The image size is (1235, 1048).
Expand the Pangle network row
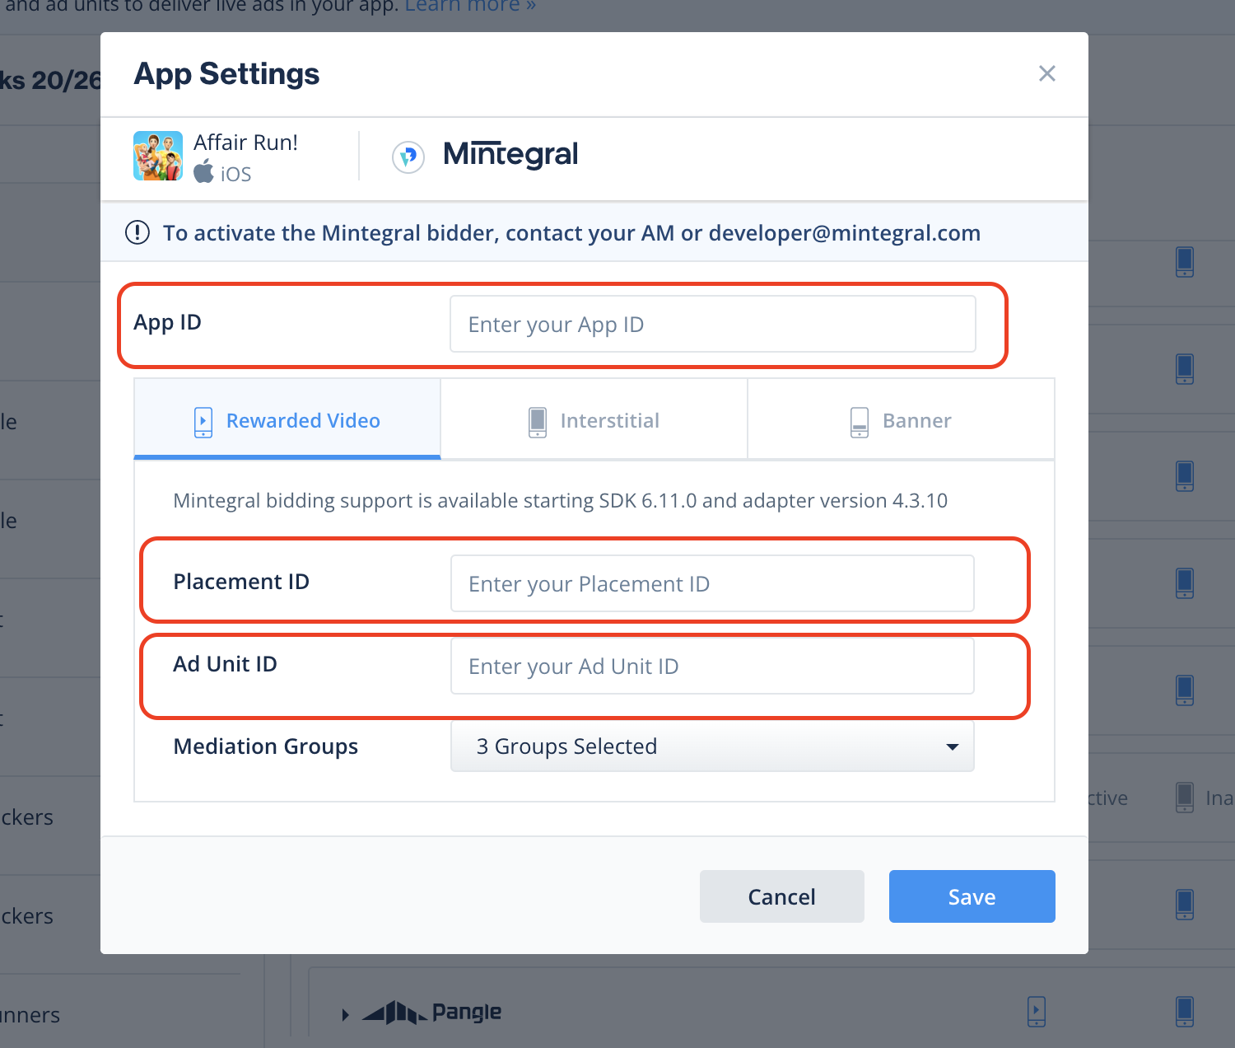[346, 1014]
